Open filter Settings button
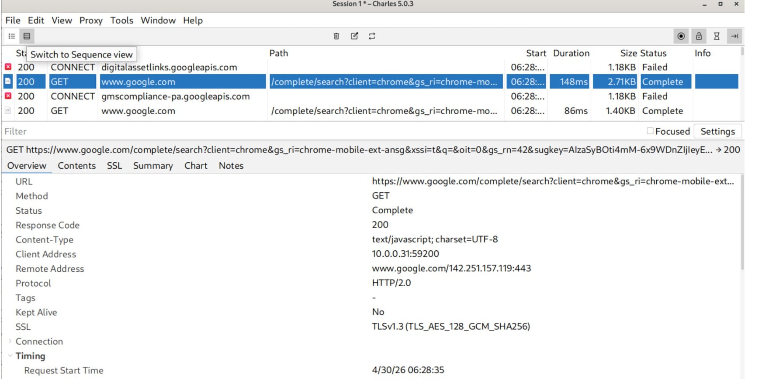The image size is (769, 379). tap(717, 131)
